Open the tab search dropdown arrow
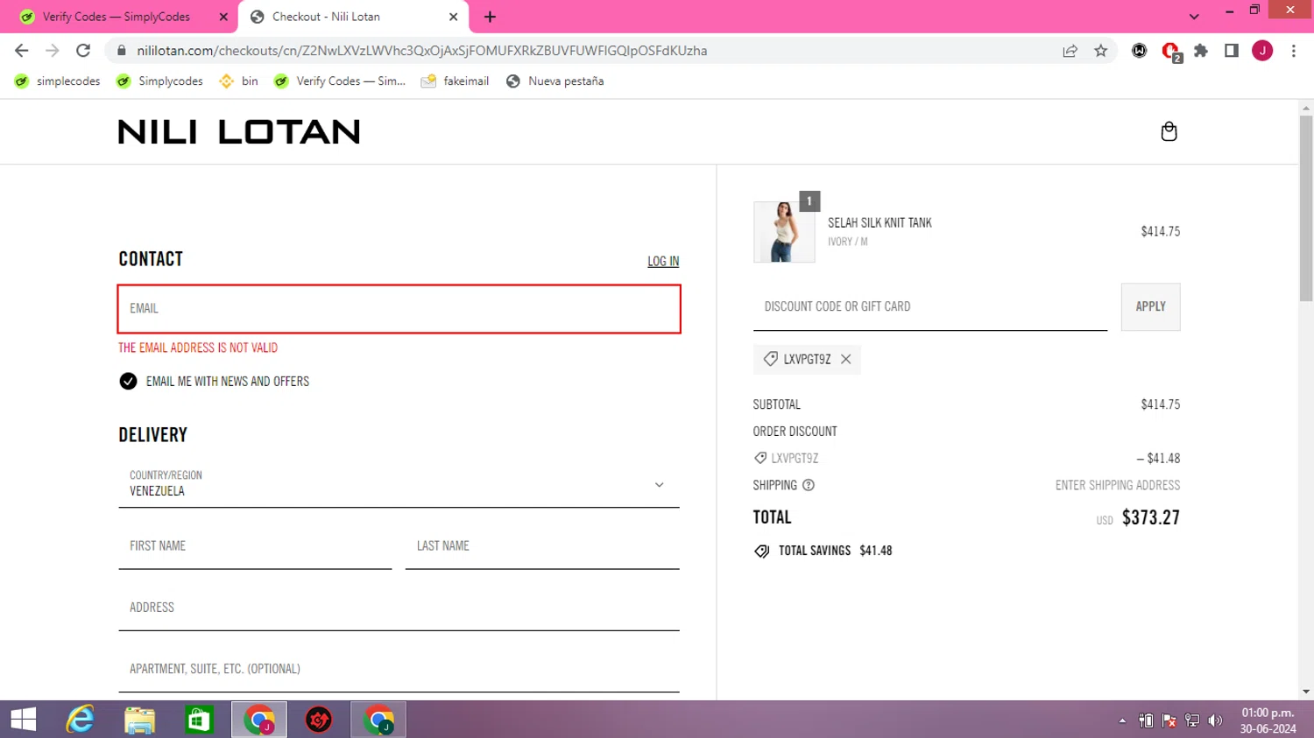 pyautogui.click(x=1194, y=17)
